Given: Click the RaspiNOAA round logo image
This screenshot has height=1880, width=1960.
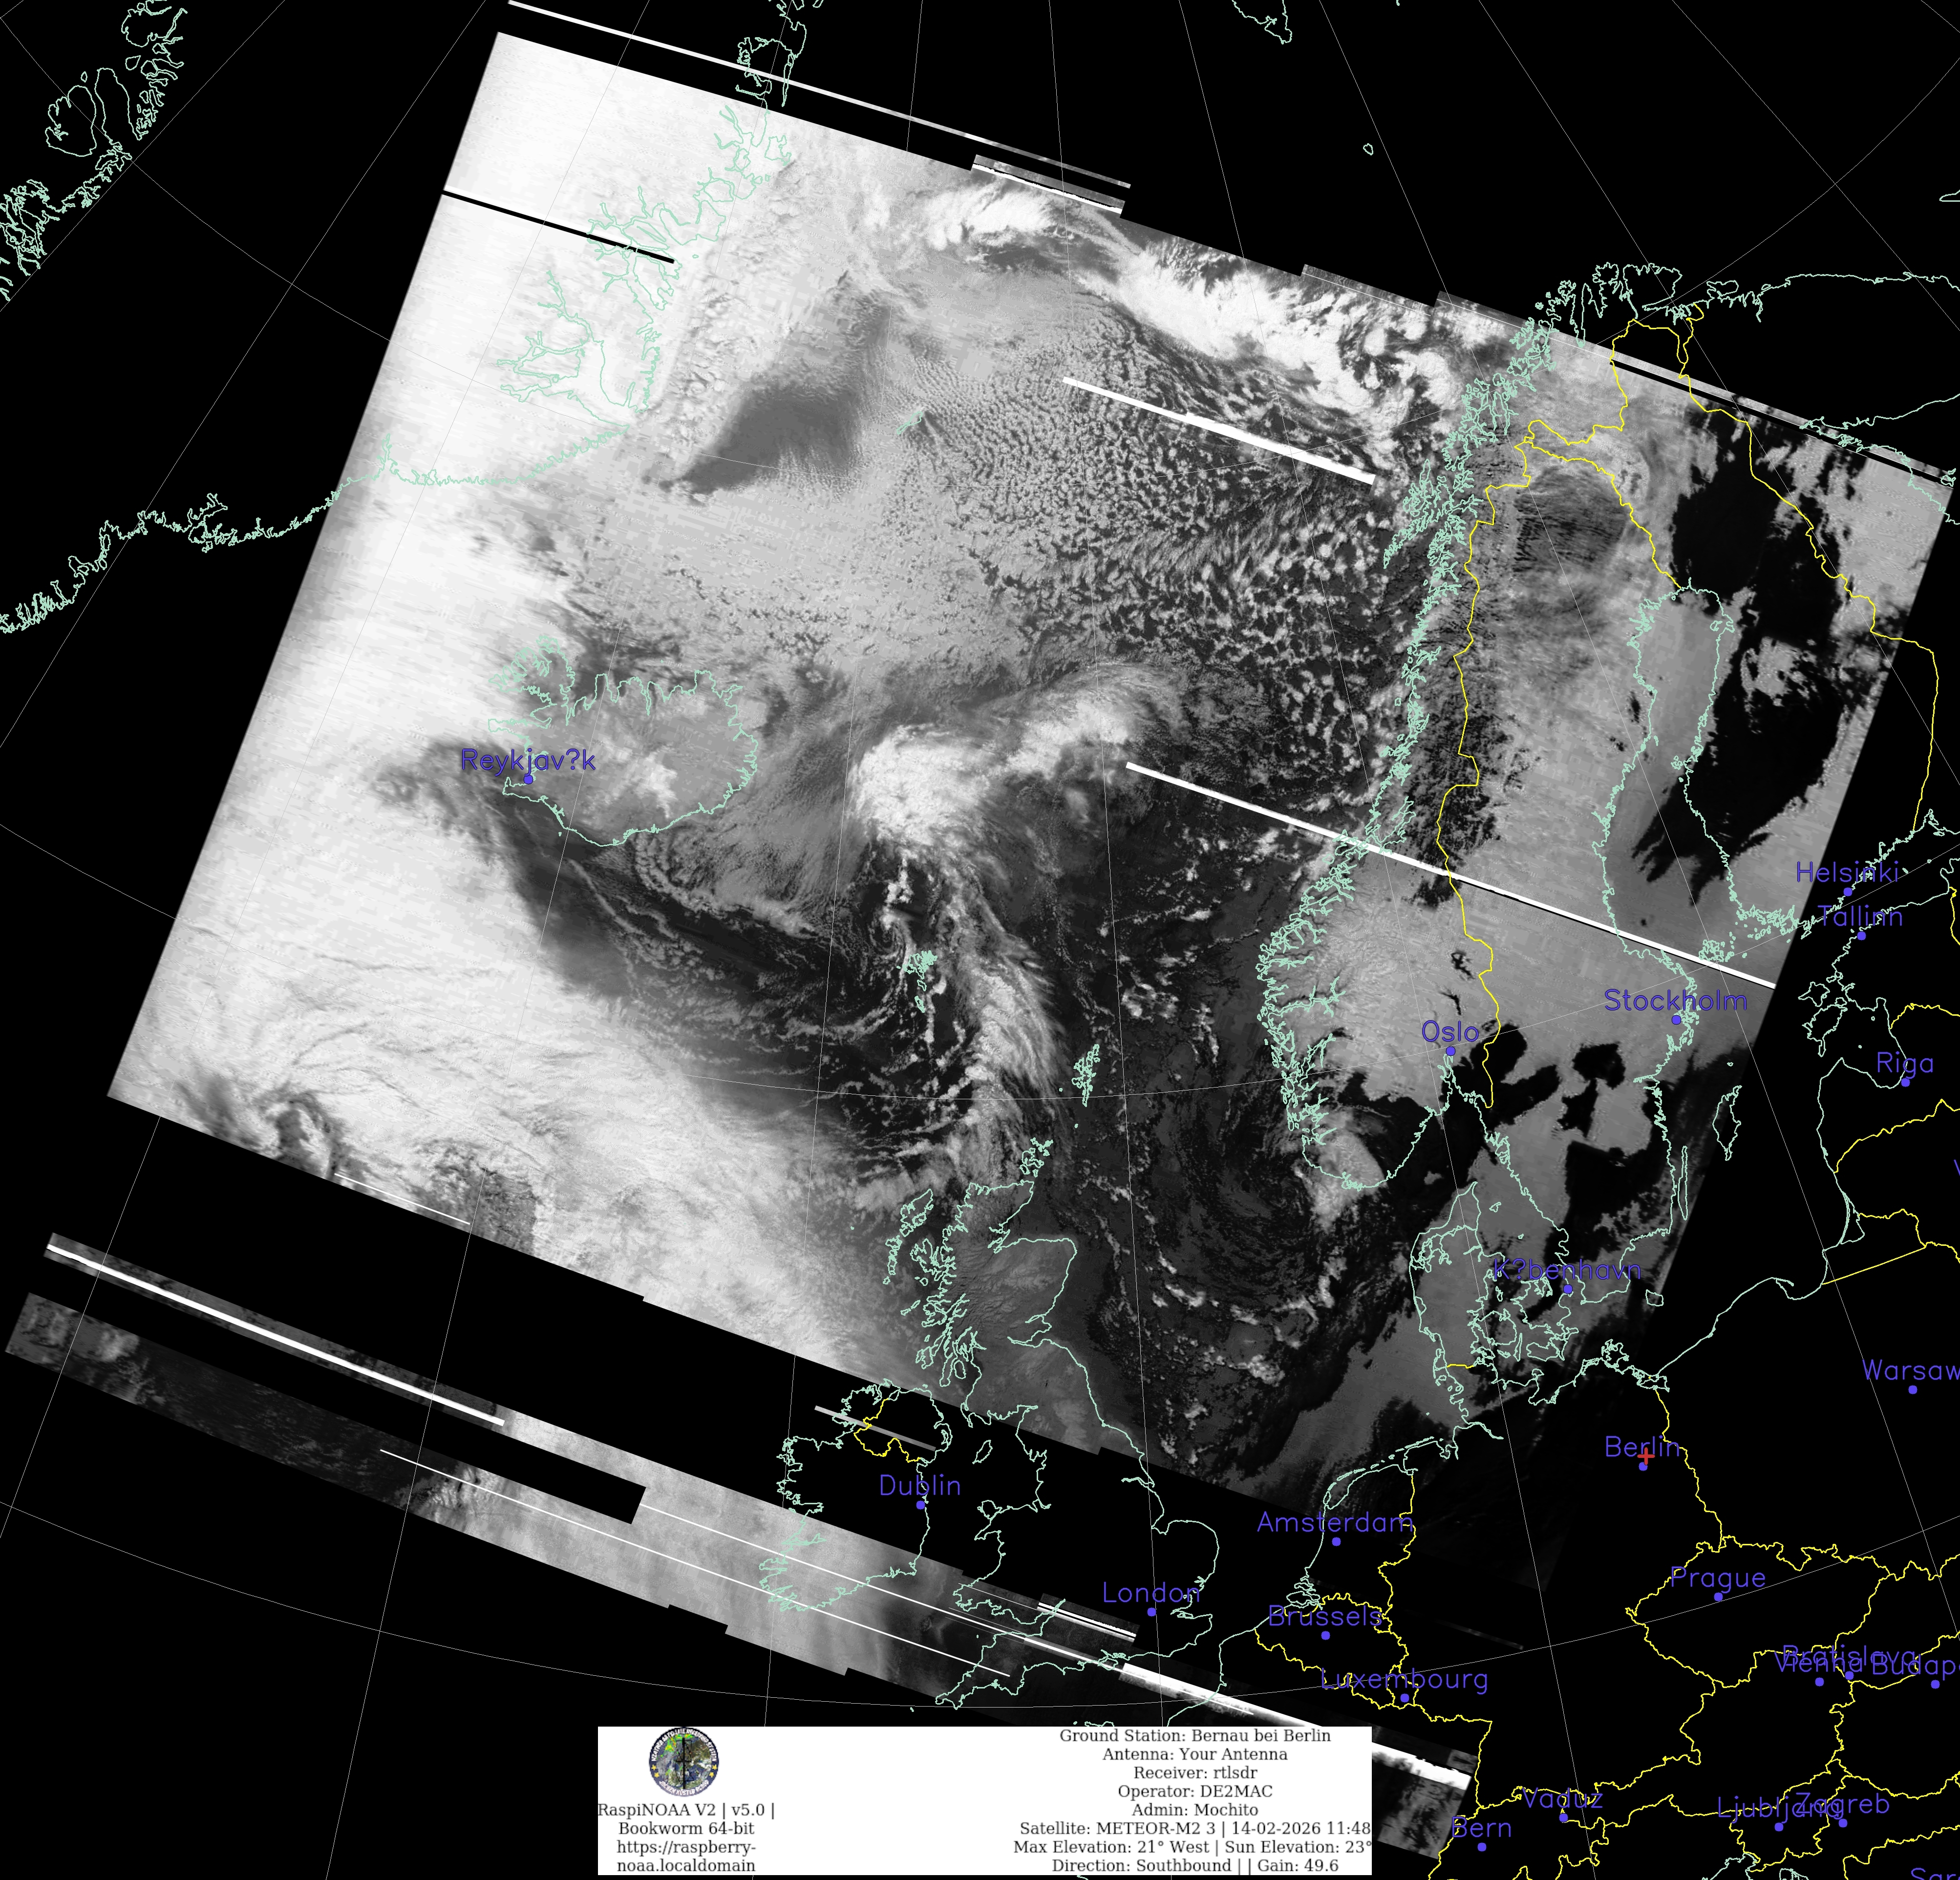Looking at the screenshot, I should (684, 1761).
